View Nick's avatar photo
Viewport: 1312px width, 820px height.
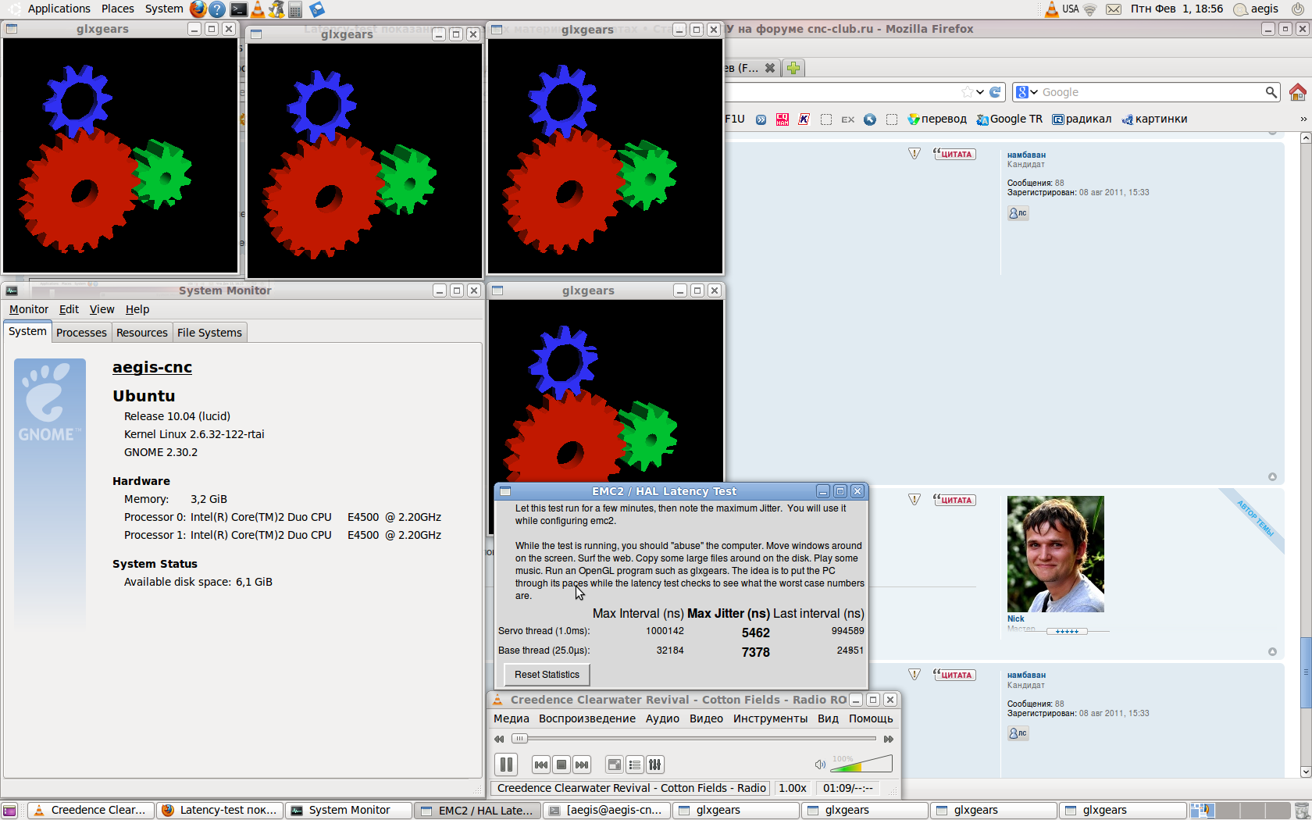[x=1055, y=554]
